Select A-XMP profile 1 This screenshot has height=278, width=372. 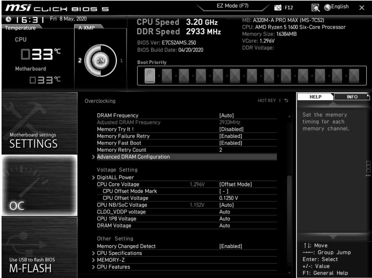coord(122,61)
